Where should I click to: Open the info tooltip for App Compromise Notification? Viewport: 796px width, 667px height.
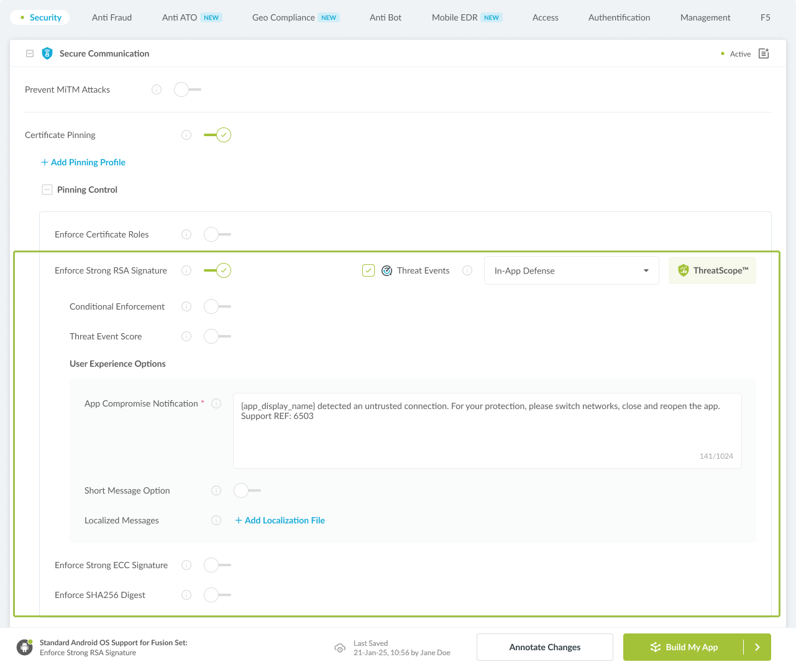pyautogui.click(x=216, y=403)
